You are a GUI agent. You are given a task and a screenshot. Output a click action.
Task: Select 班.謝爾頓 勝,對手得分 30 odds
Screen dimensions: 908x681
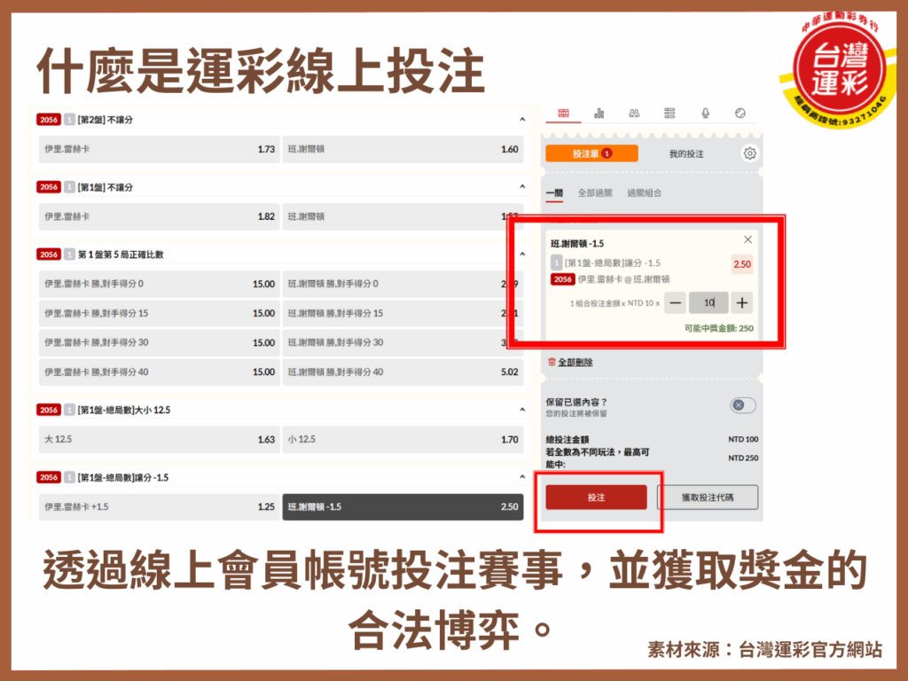point(403,343)
